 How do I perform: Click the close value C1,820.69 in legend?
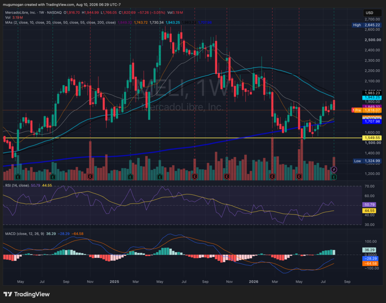pyautogui.click(x=127, y=12)
